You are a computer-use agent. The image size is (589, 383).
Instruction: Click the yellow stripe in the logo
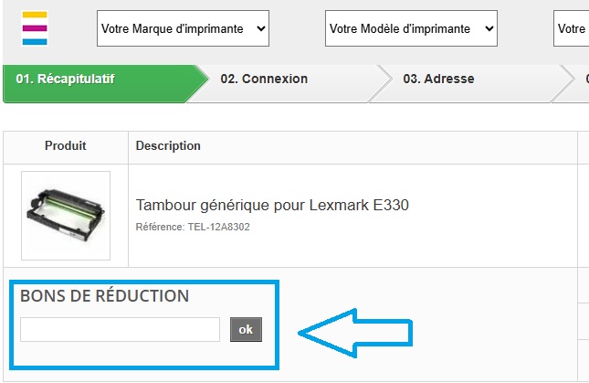pos(36,16)
